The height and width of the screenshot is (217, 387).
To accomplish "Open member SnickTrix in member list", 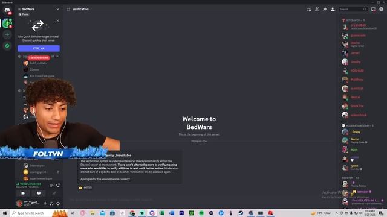I will (361, 106).
